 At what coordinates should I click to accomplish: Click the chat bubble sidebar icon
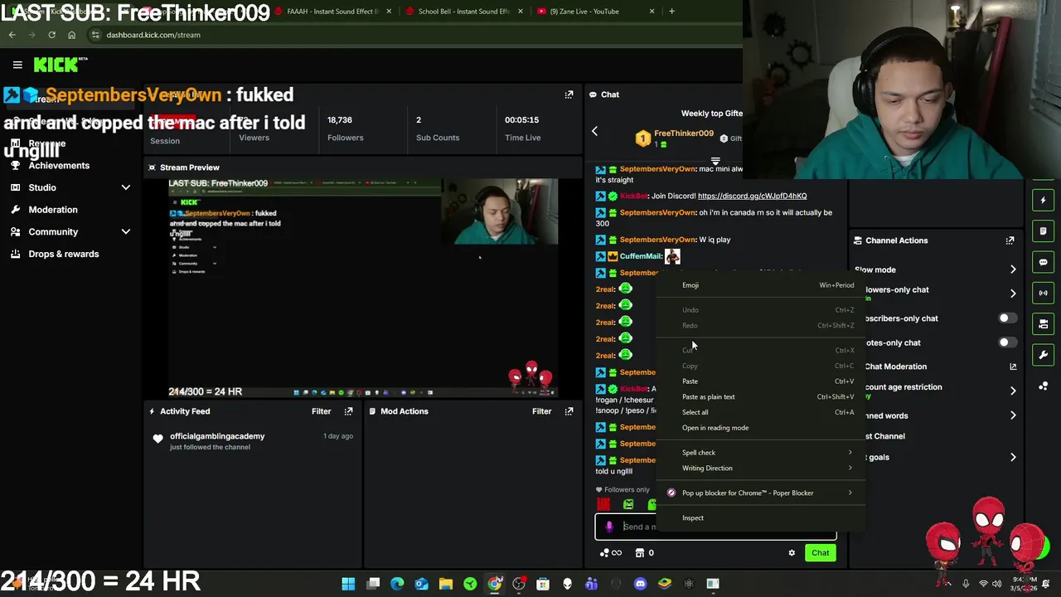1044,262
